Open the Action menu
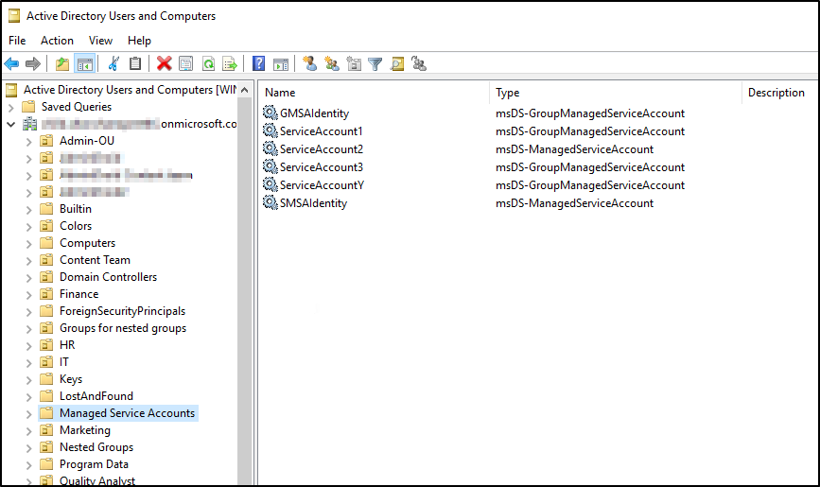This screenshot has width=820, height=487. coord(57,41)
